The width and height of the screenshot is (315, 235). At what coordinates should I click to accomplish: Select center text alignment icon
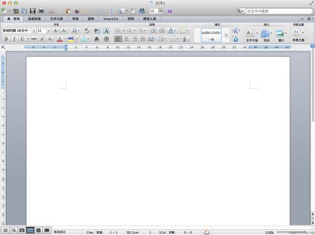126,39
